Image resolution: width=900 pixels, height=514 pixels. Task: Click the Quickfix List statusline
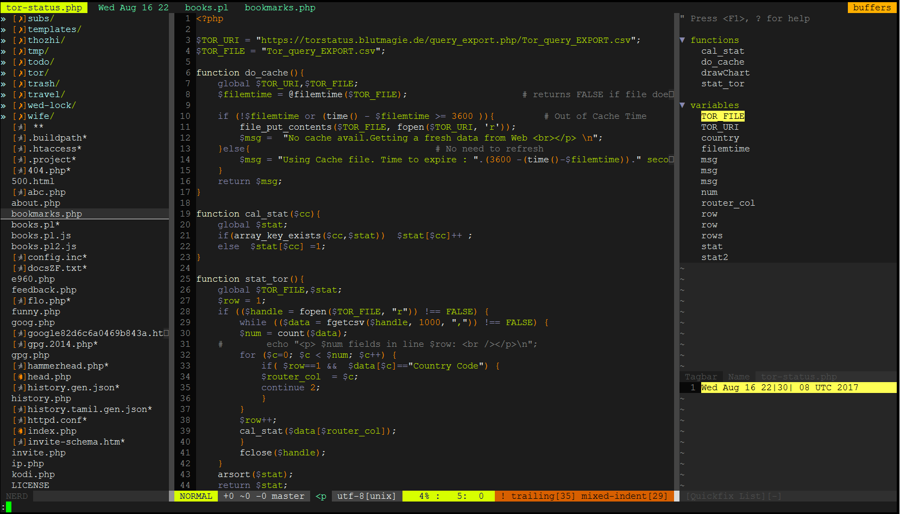(x=734, y=496)
